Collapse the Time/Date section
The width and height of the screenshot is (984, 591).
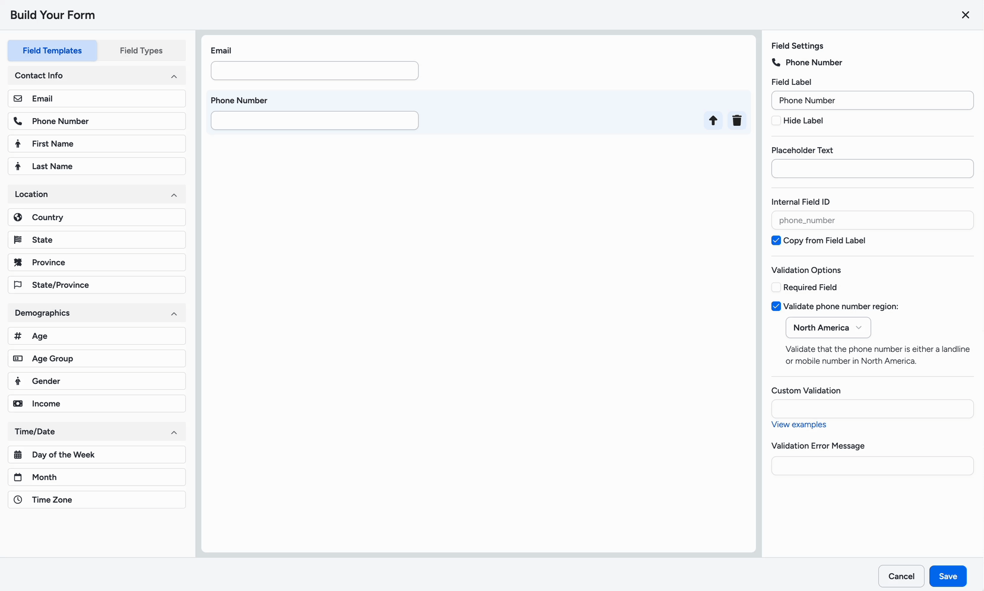point(174,432)
